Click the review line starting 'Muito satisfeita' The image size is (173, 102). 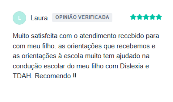coord(86,36)
